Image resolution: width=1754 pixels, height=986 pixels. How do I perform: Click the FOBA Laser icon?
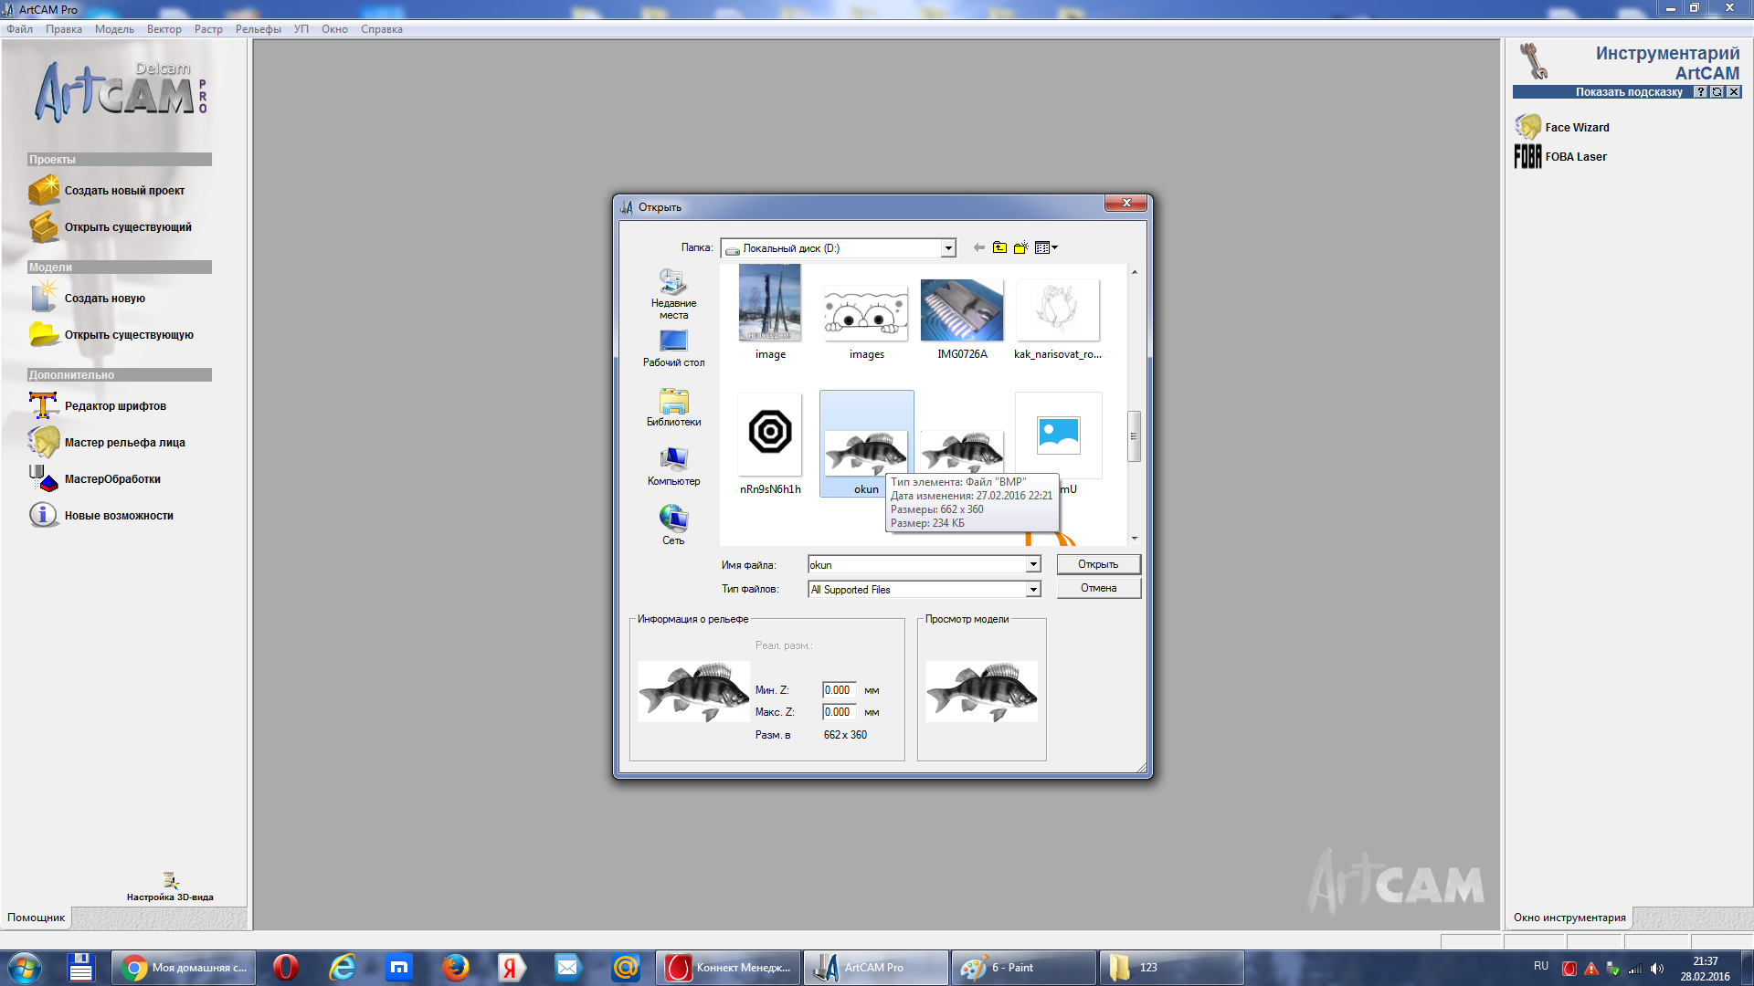1527,157
